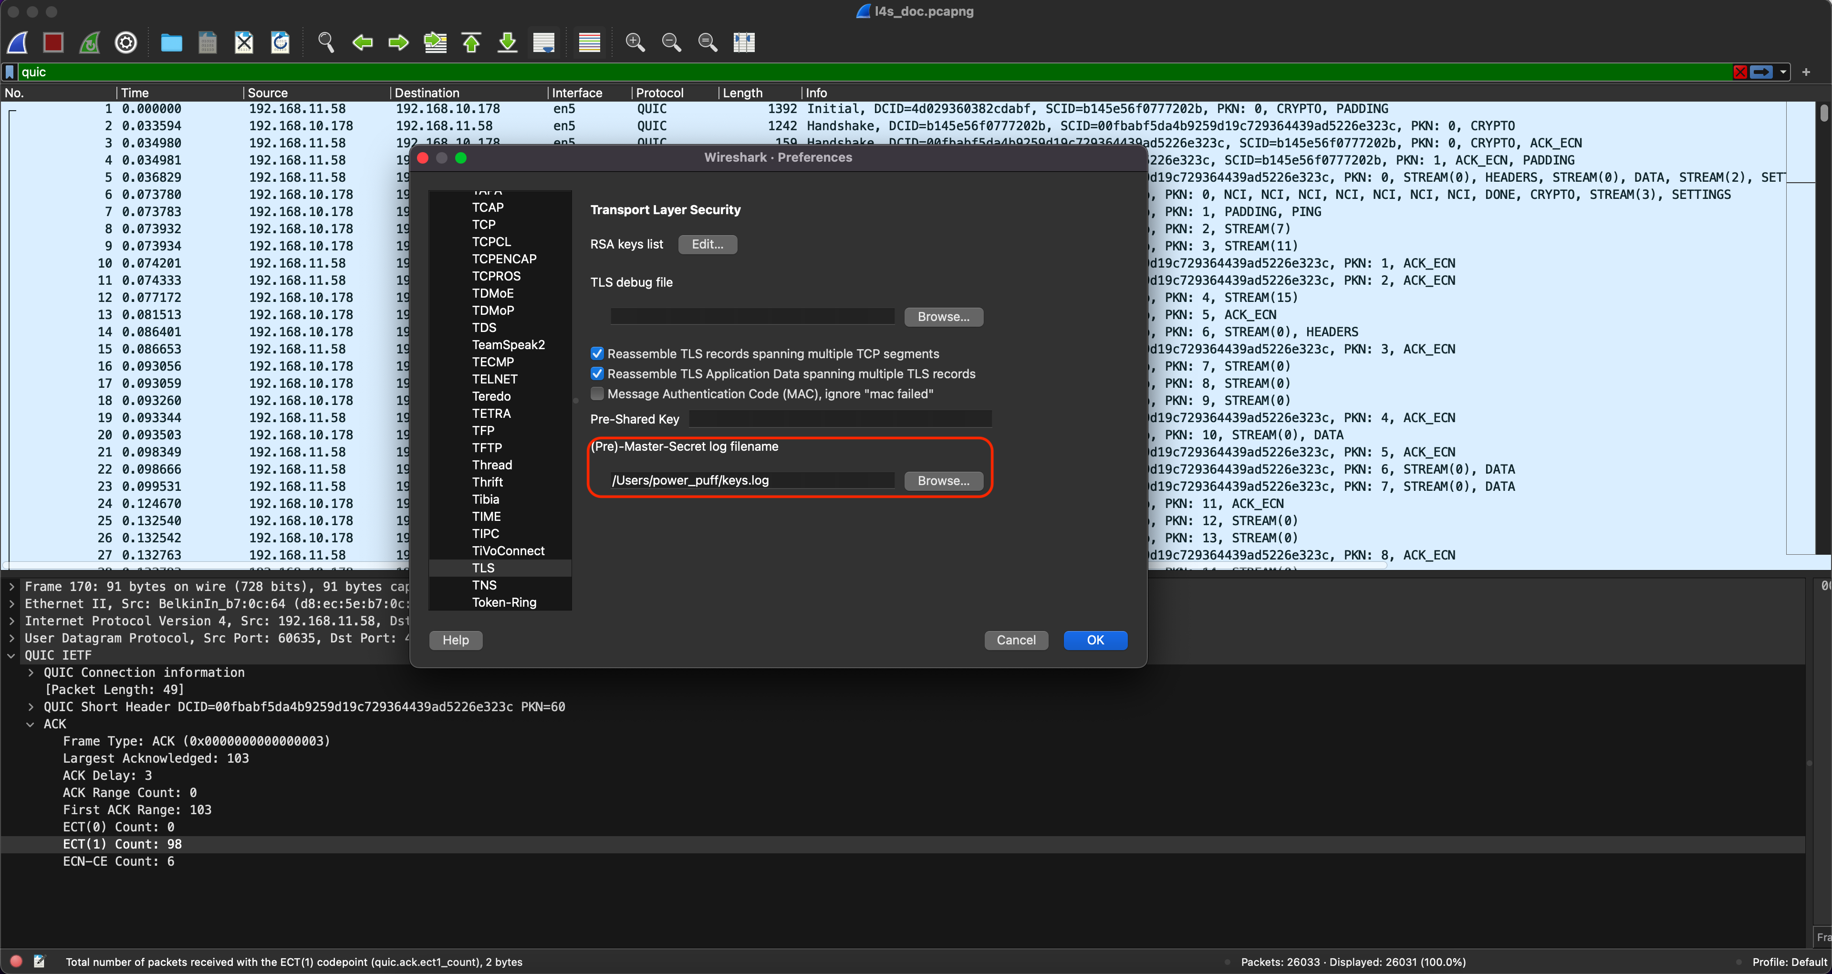This screenshot has height=974, width=1832.
Task: Select the start capture shark fin icon
Action: [x=17, y=42]
